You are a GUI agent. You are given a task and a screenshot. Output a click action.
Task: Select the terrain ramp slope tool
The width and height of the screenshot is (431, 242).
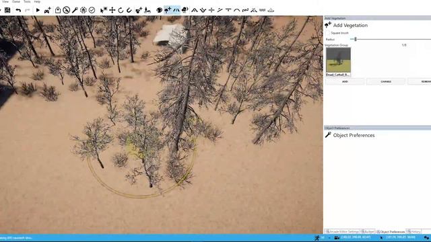pyautogui.click(x=220, y=10)
